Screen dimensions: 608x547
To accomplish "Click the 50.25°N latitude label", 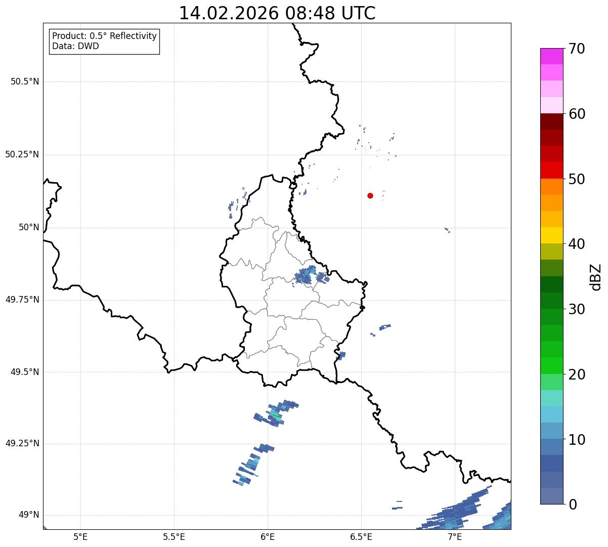I will click(22, 154).
